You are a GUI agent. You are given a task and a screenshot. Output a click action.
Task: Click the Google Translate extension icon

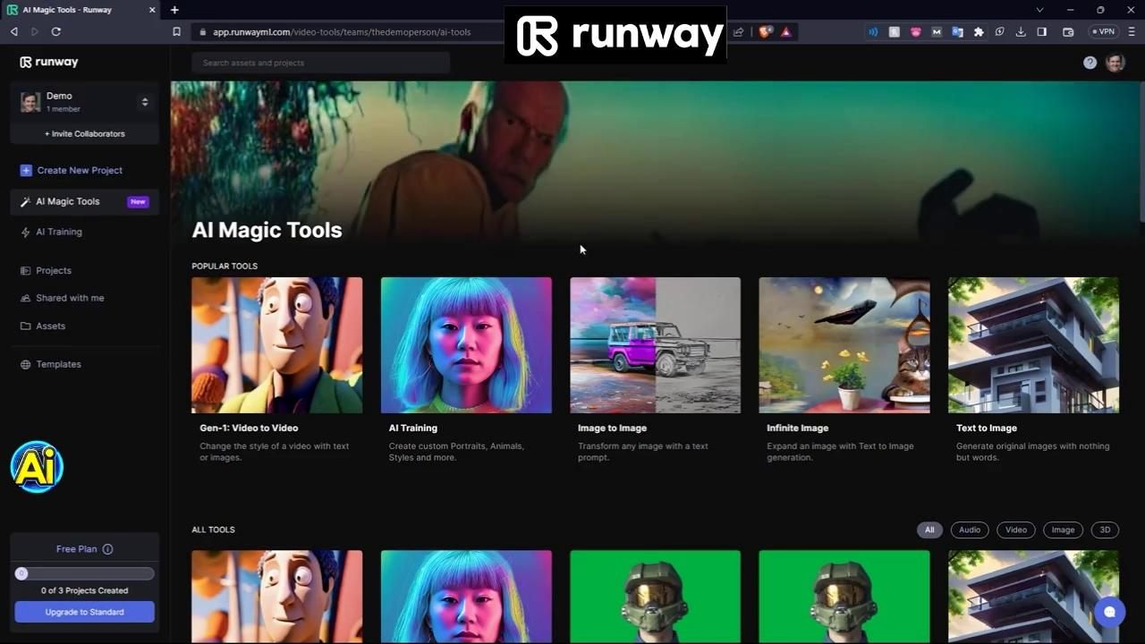click(957, 31)
